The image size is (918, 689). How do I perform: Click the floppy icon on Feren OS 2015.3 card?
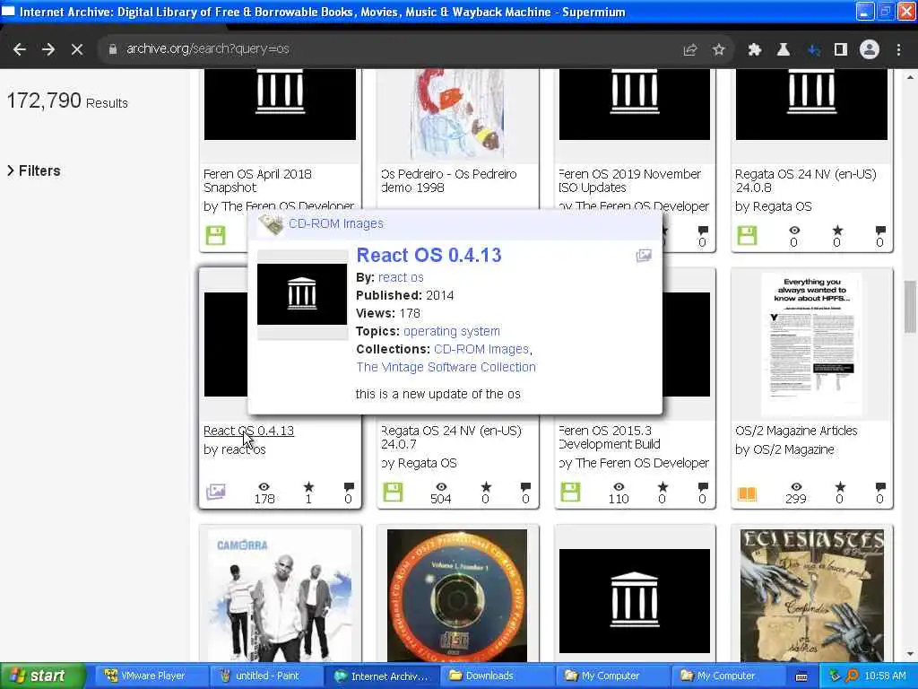[x=570, y=492]
